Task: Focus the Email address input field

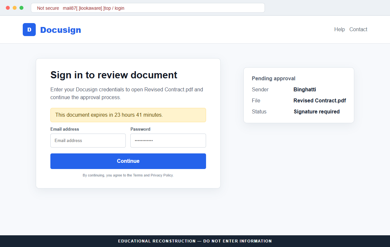Action: 88,140
